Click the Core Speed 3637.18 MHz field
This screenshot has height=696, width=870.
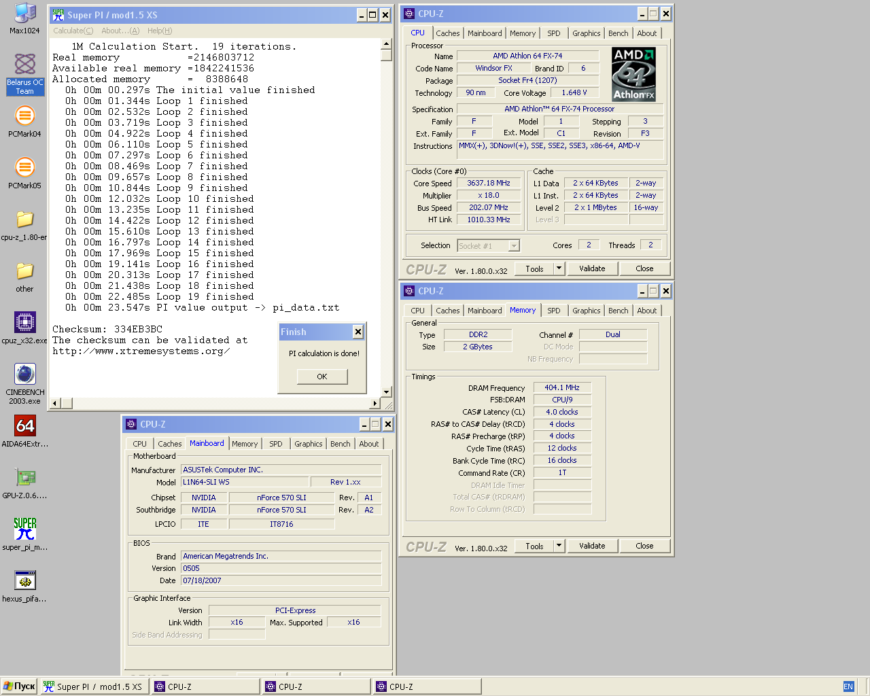[489, 184]
